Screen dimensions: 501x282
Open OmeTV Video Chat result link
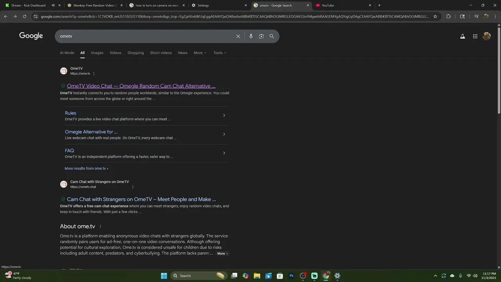click(141, 86)
